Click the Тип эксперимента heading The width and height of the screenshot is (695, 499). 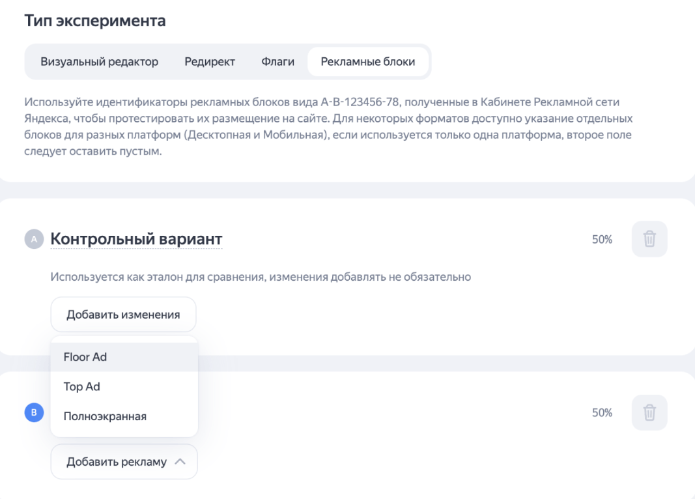[x=95, y=21]
